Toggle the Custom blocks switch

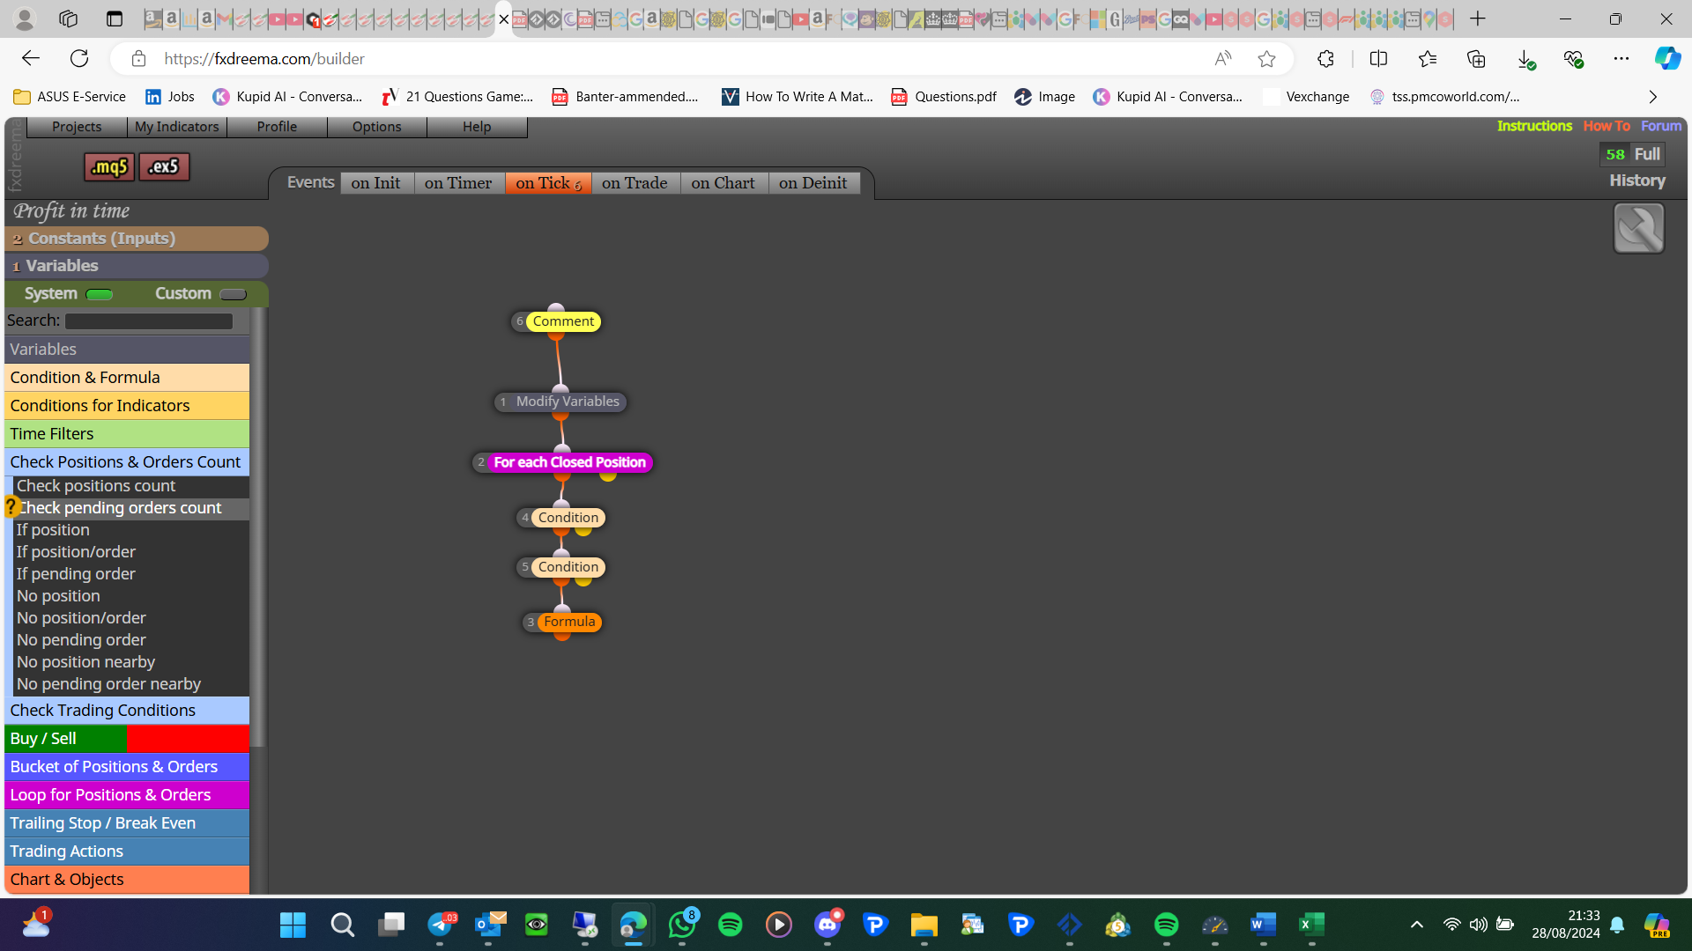pyautogui.click(x=233, y=294)
